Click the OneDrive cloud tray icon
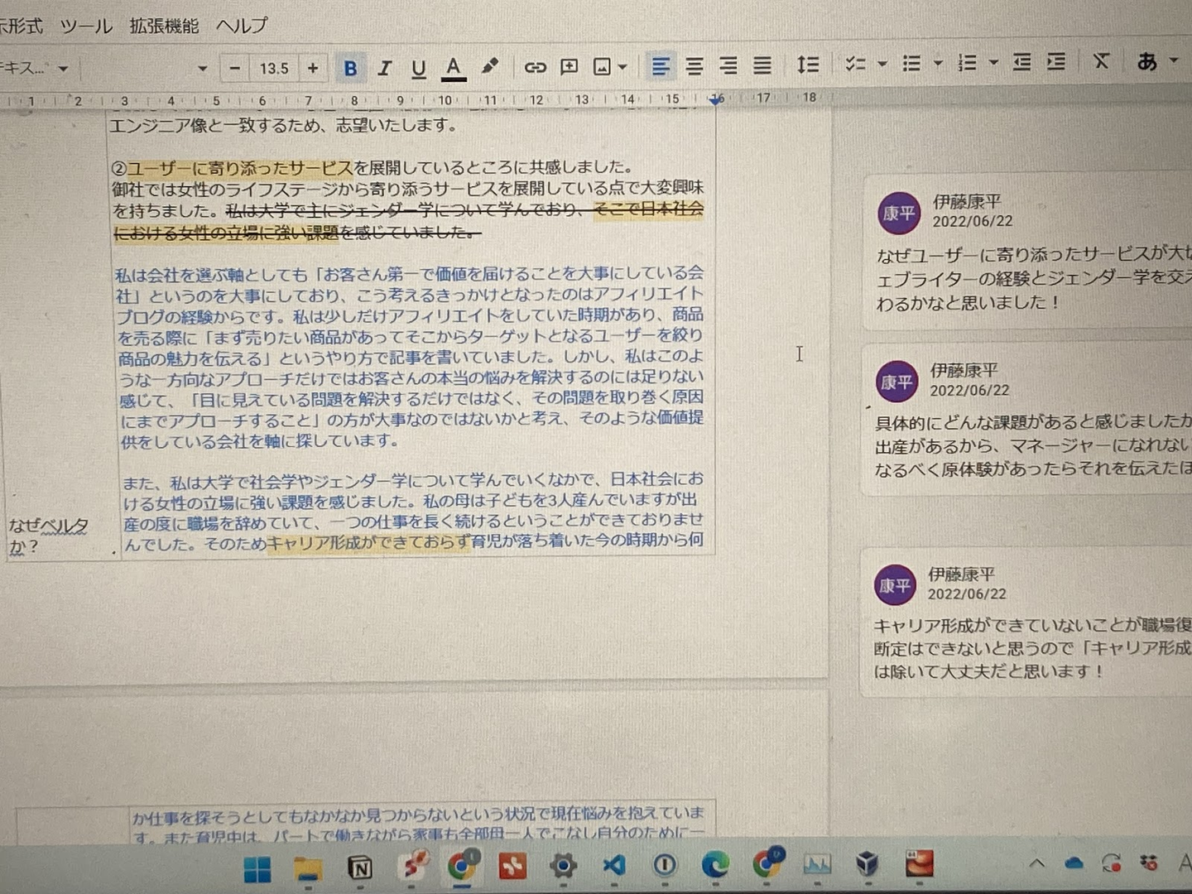 1074,863
